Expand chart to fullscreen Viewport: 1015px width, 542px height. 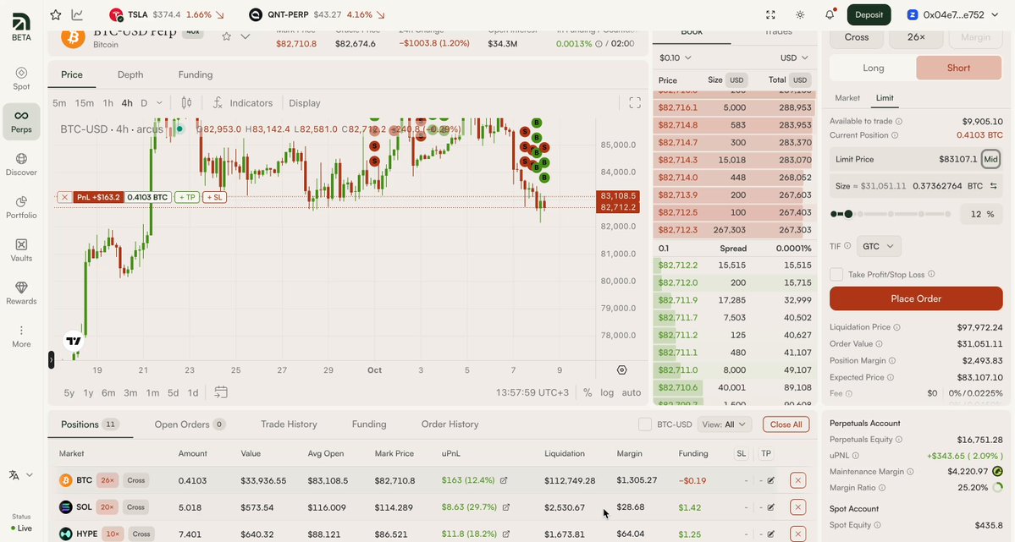(635, 103)
